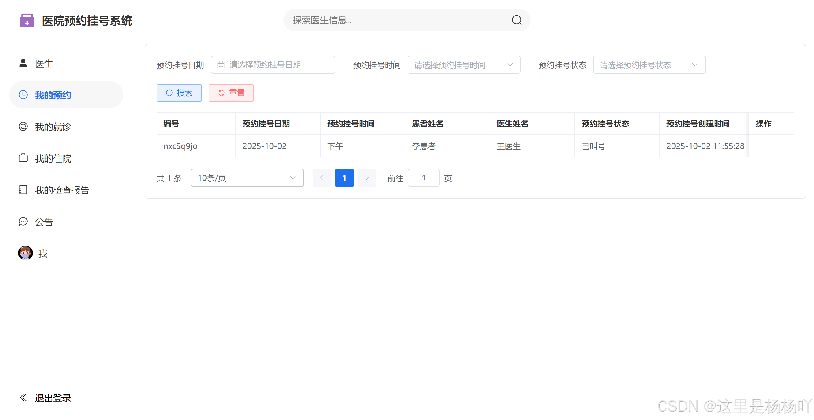The height and width of the screenshot is (420, 814).
Task: Click the 预约挂号日期 date picker field
Action: click(x=273, y=65)
